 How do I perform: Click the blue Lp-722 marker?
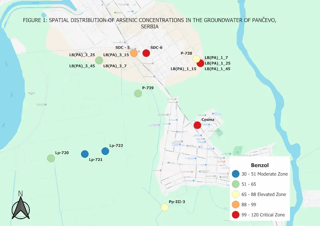[x=105, y=151]
